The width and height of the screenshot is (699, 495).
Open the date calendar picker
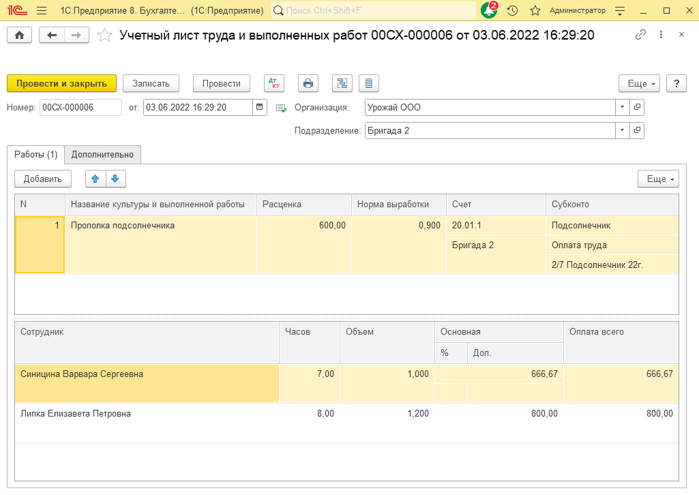(x=260, y=107)
